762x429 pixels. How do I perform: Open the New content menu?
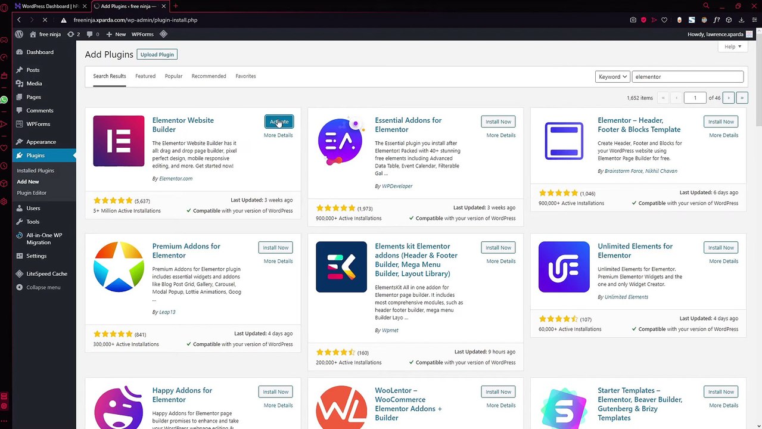116,34
